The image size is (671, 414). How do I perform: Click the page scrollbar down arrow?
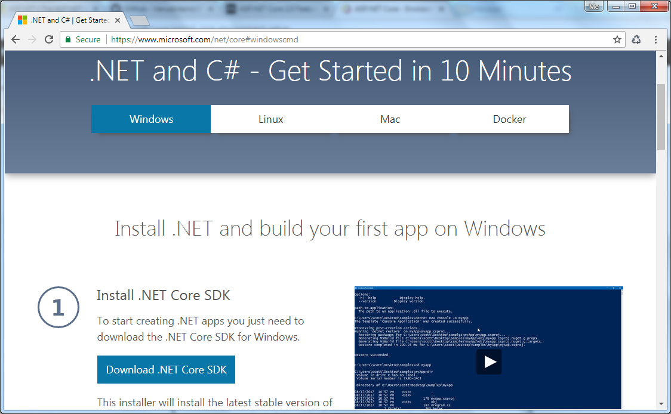point(661,404)
